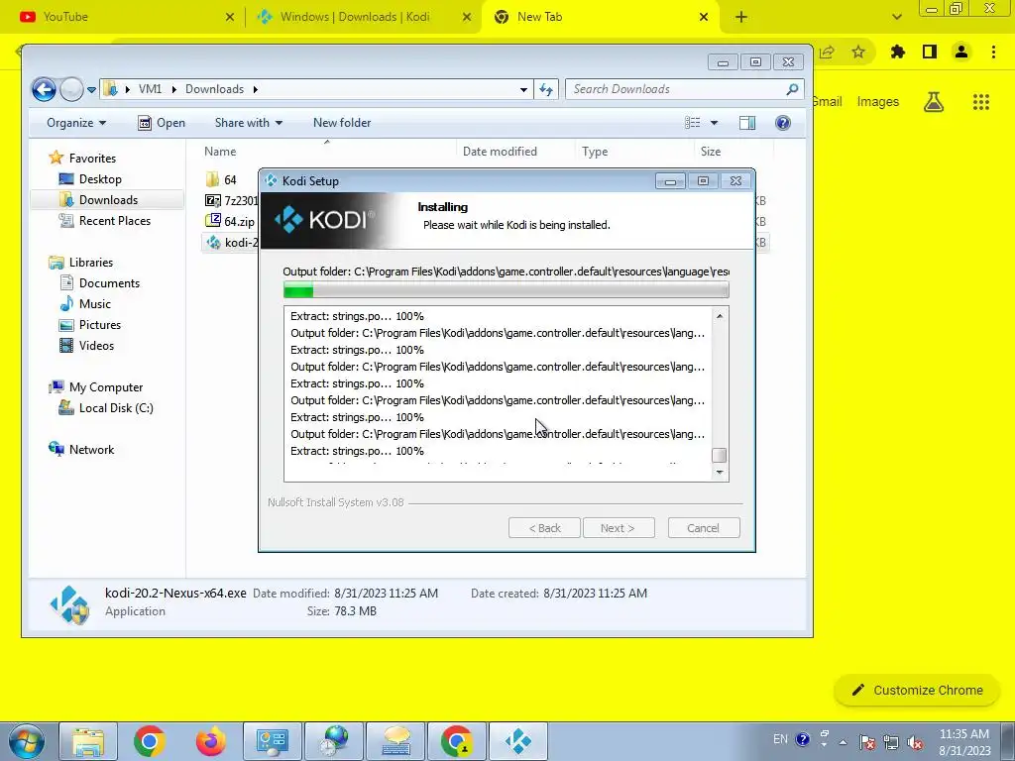This screenshot has width=1015, height=761.
Task: Toggle the preview pane icon
Action: click(747, 123)
